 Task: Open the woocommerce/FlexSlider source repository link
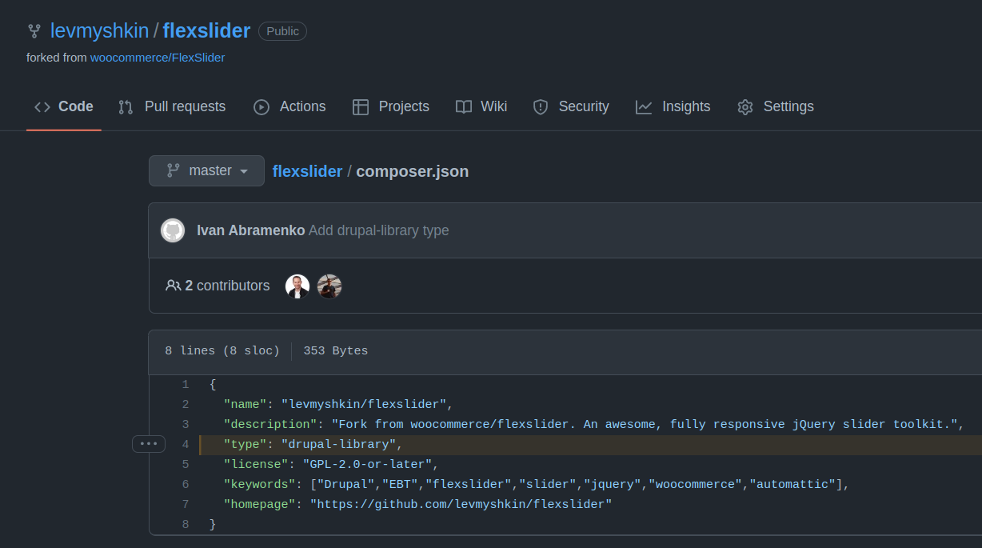[x=157, y=58]
